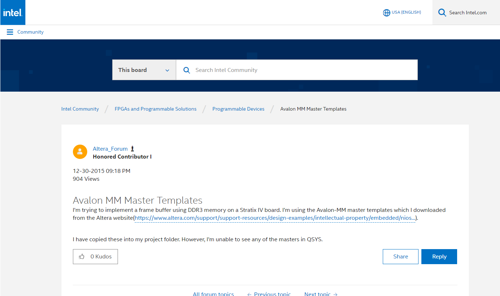Viewport: 500px width, 296px height.
Task: Expand the board selector chevron
Action: [167, 70]
